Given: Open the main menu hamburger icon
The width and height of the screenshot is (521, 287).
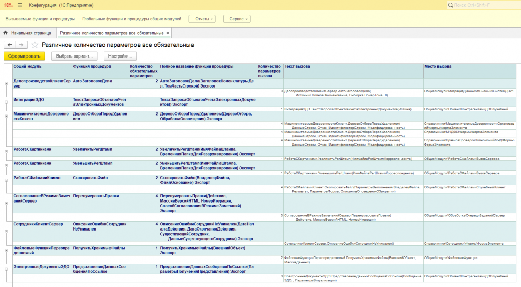Looking at the screenshot, I should click(x=20, y=5).
